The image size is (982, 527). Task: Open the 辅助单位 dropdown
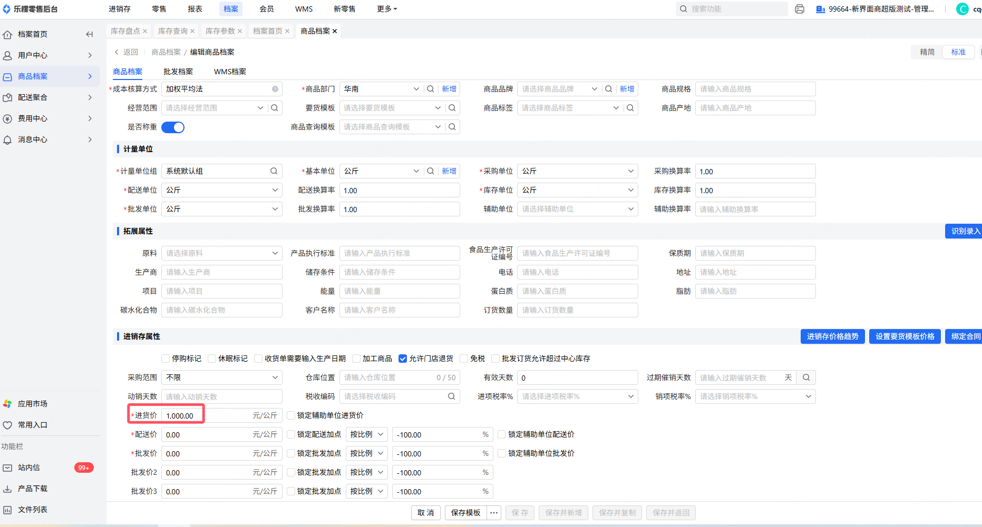[x=578, y=209]
